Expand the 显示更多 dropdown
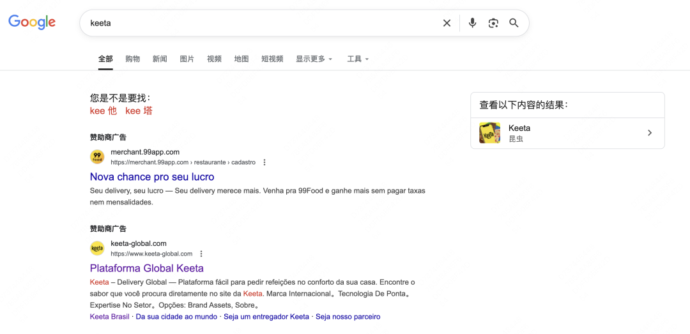 314,59
